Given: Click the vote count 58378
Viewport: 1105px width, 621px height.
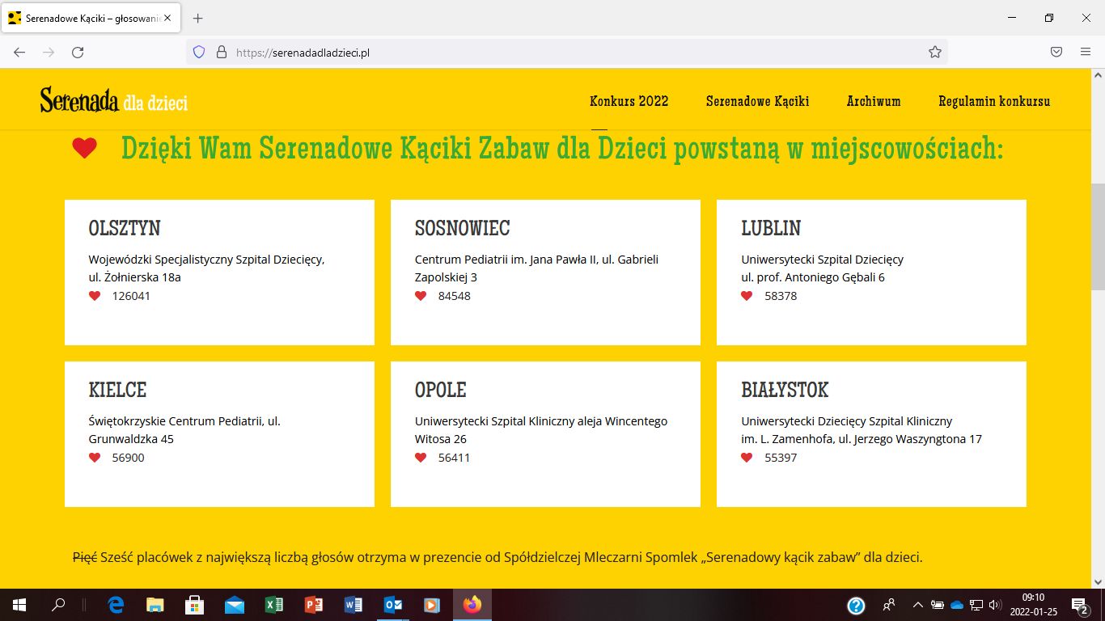Looking at the screenshot, I should [x=781, y=296].
